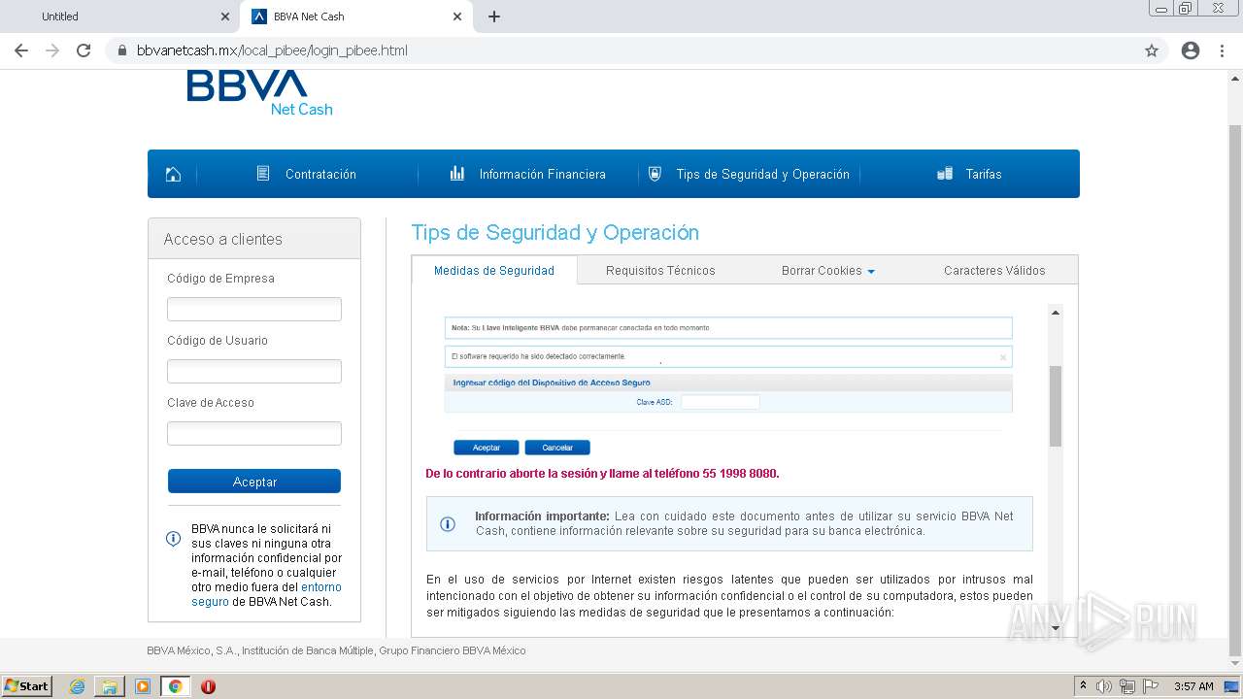Click the small Aceptar button in embedded image
Viewport: 1243px width, 699px height.
(487, 448)
